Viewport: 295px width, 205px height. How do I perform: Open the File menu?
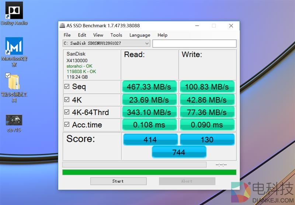coord(67,35)
